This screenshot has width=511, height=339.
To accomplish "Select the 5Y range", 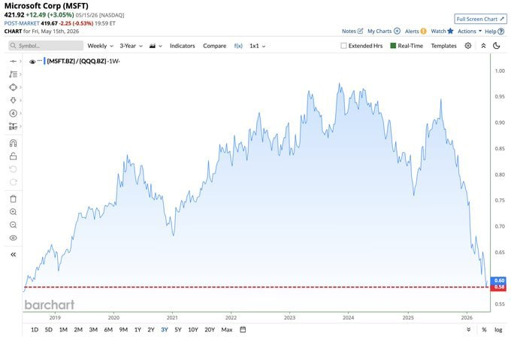I will 178,329.
